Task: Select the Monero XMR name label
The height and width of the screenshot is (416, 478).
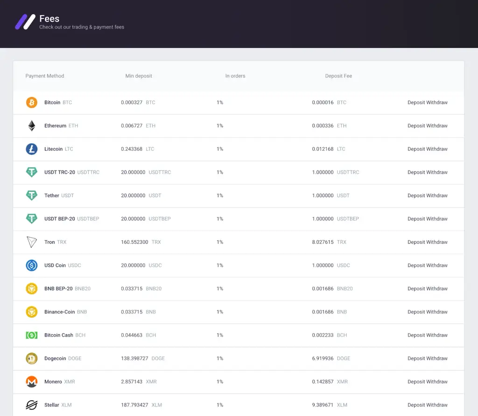Action: pyautogui.click(x=60, y=382)
